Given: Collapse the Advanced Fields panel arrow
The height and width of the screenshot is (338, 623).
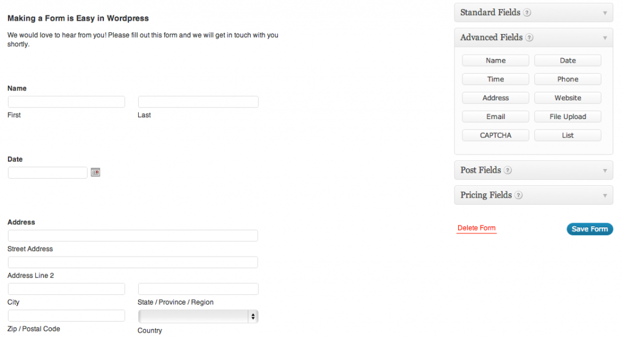Looking at the screenshot, I should tap(605, 38).
